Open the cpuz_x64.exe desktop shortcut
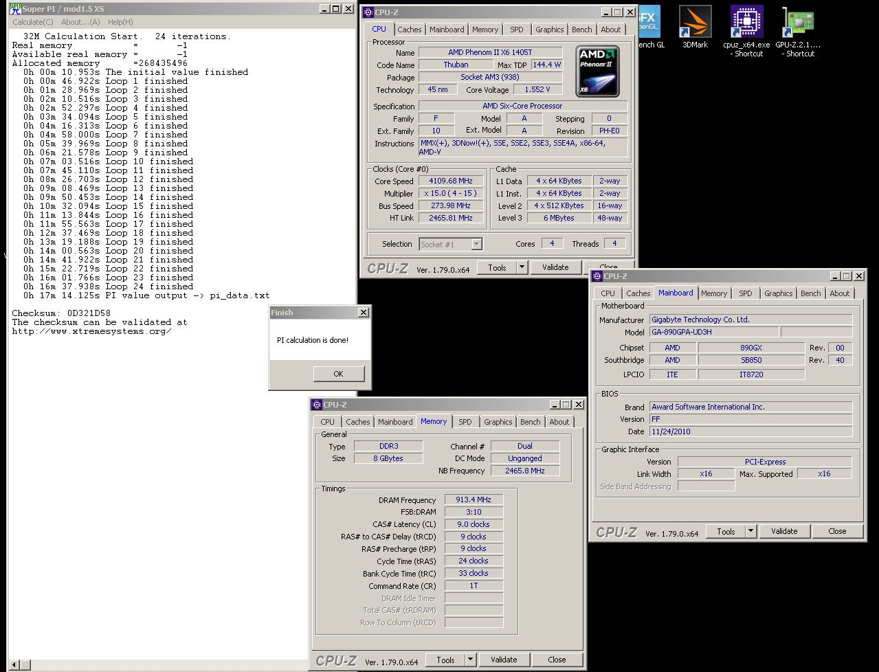The width and height of the screenshot is (879, 672). (x=746, y=31)
